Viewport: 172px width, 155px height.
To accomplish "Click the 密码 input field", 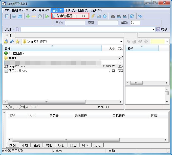I will (108, 23).
